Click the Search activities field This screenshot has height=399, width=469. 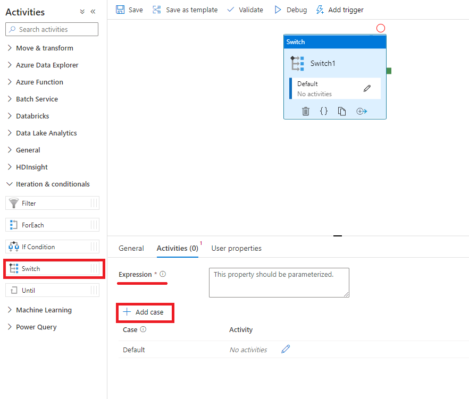click(52, 29)
